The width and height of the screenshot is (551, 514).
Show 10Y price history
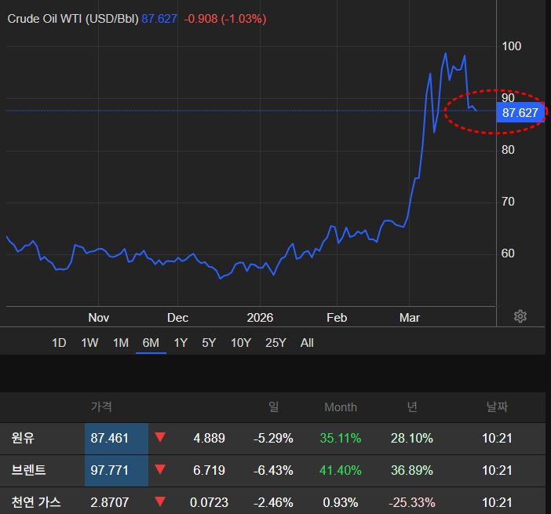point(241,343)
